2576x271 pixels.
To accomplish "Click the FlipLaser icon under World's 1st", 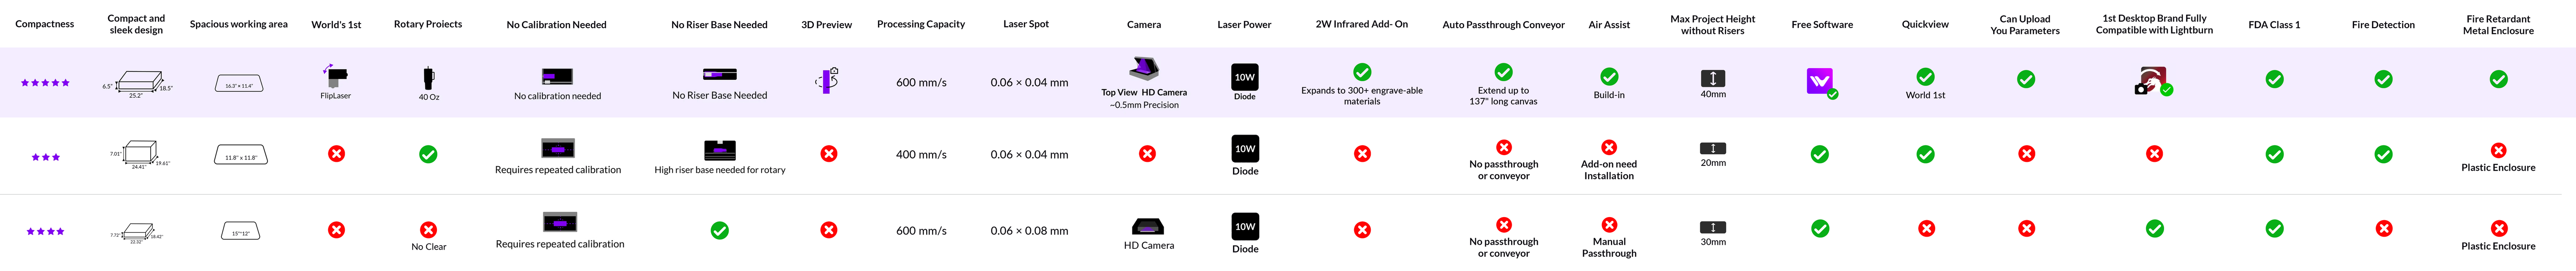I will 336,75.
